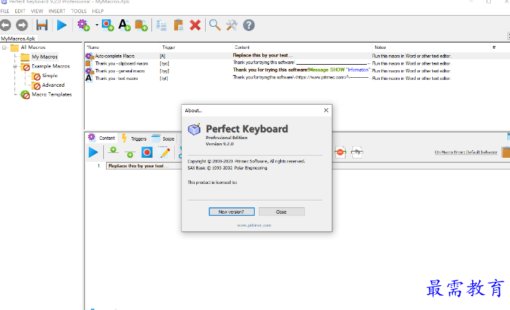Add a macro step with the green plus icon
510x310 pixels.
[x=113, y=150]
